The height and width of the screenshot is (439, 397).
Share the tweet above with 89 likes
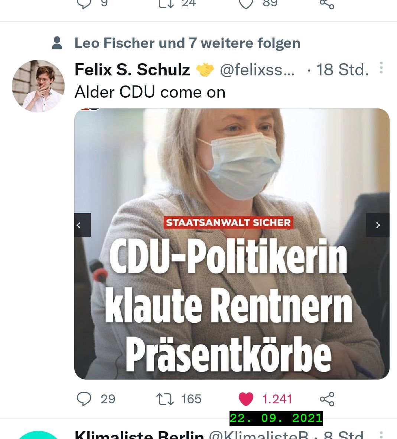[327, 4]
